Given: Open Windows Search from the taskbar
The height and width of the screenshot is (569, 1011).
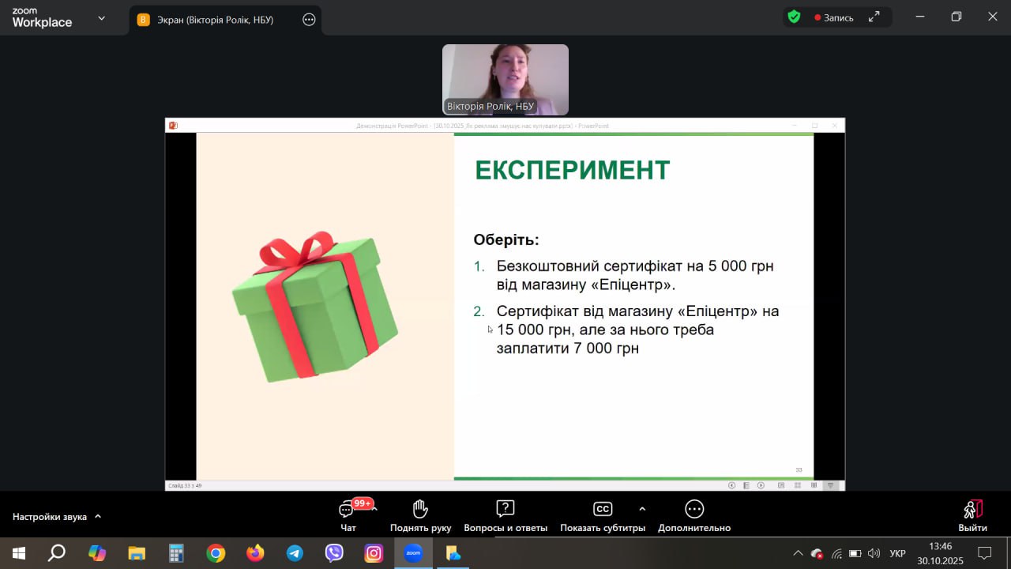Looking at the screenshot, I should (x=57, y=553).
